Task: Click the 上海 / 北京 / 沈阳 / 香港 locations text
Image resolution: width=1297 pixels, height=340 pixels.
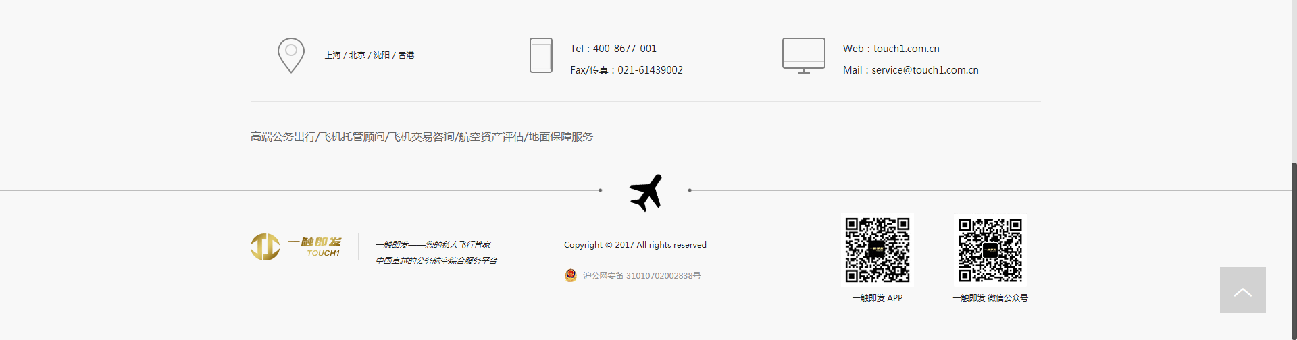Action: pos(369,55)
